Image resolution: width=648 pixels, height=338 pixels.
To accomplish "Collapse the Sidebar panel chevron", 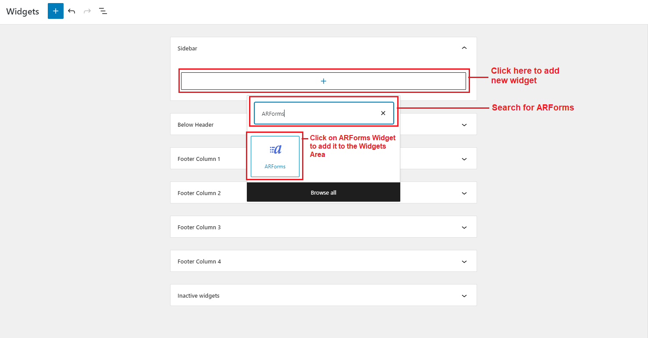I will 464,48.
